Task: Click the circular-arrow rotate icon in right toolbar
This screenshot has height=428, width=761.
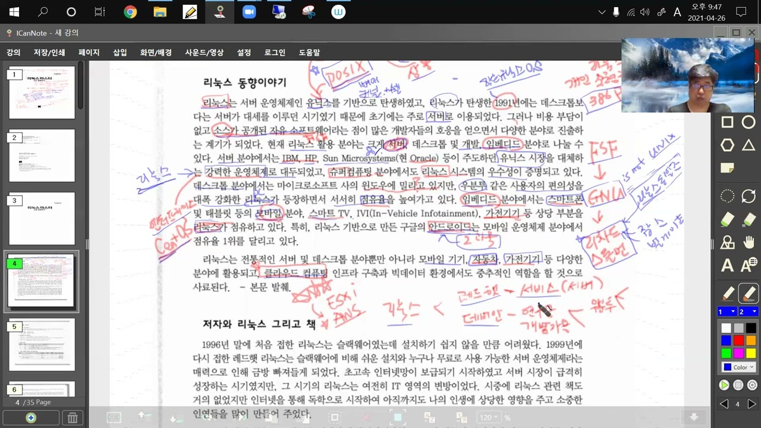Action: click(749, 197)
